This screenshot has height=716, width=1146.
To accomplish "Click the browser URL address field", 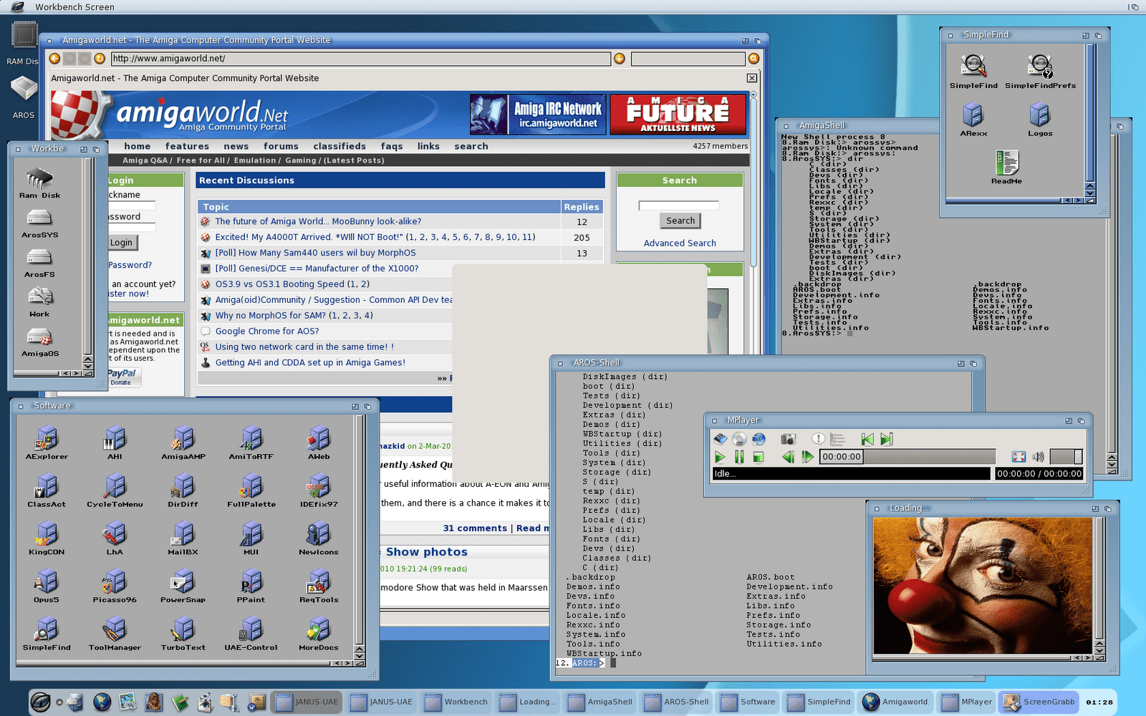I will tap(361, 59).
